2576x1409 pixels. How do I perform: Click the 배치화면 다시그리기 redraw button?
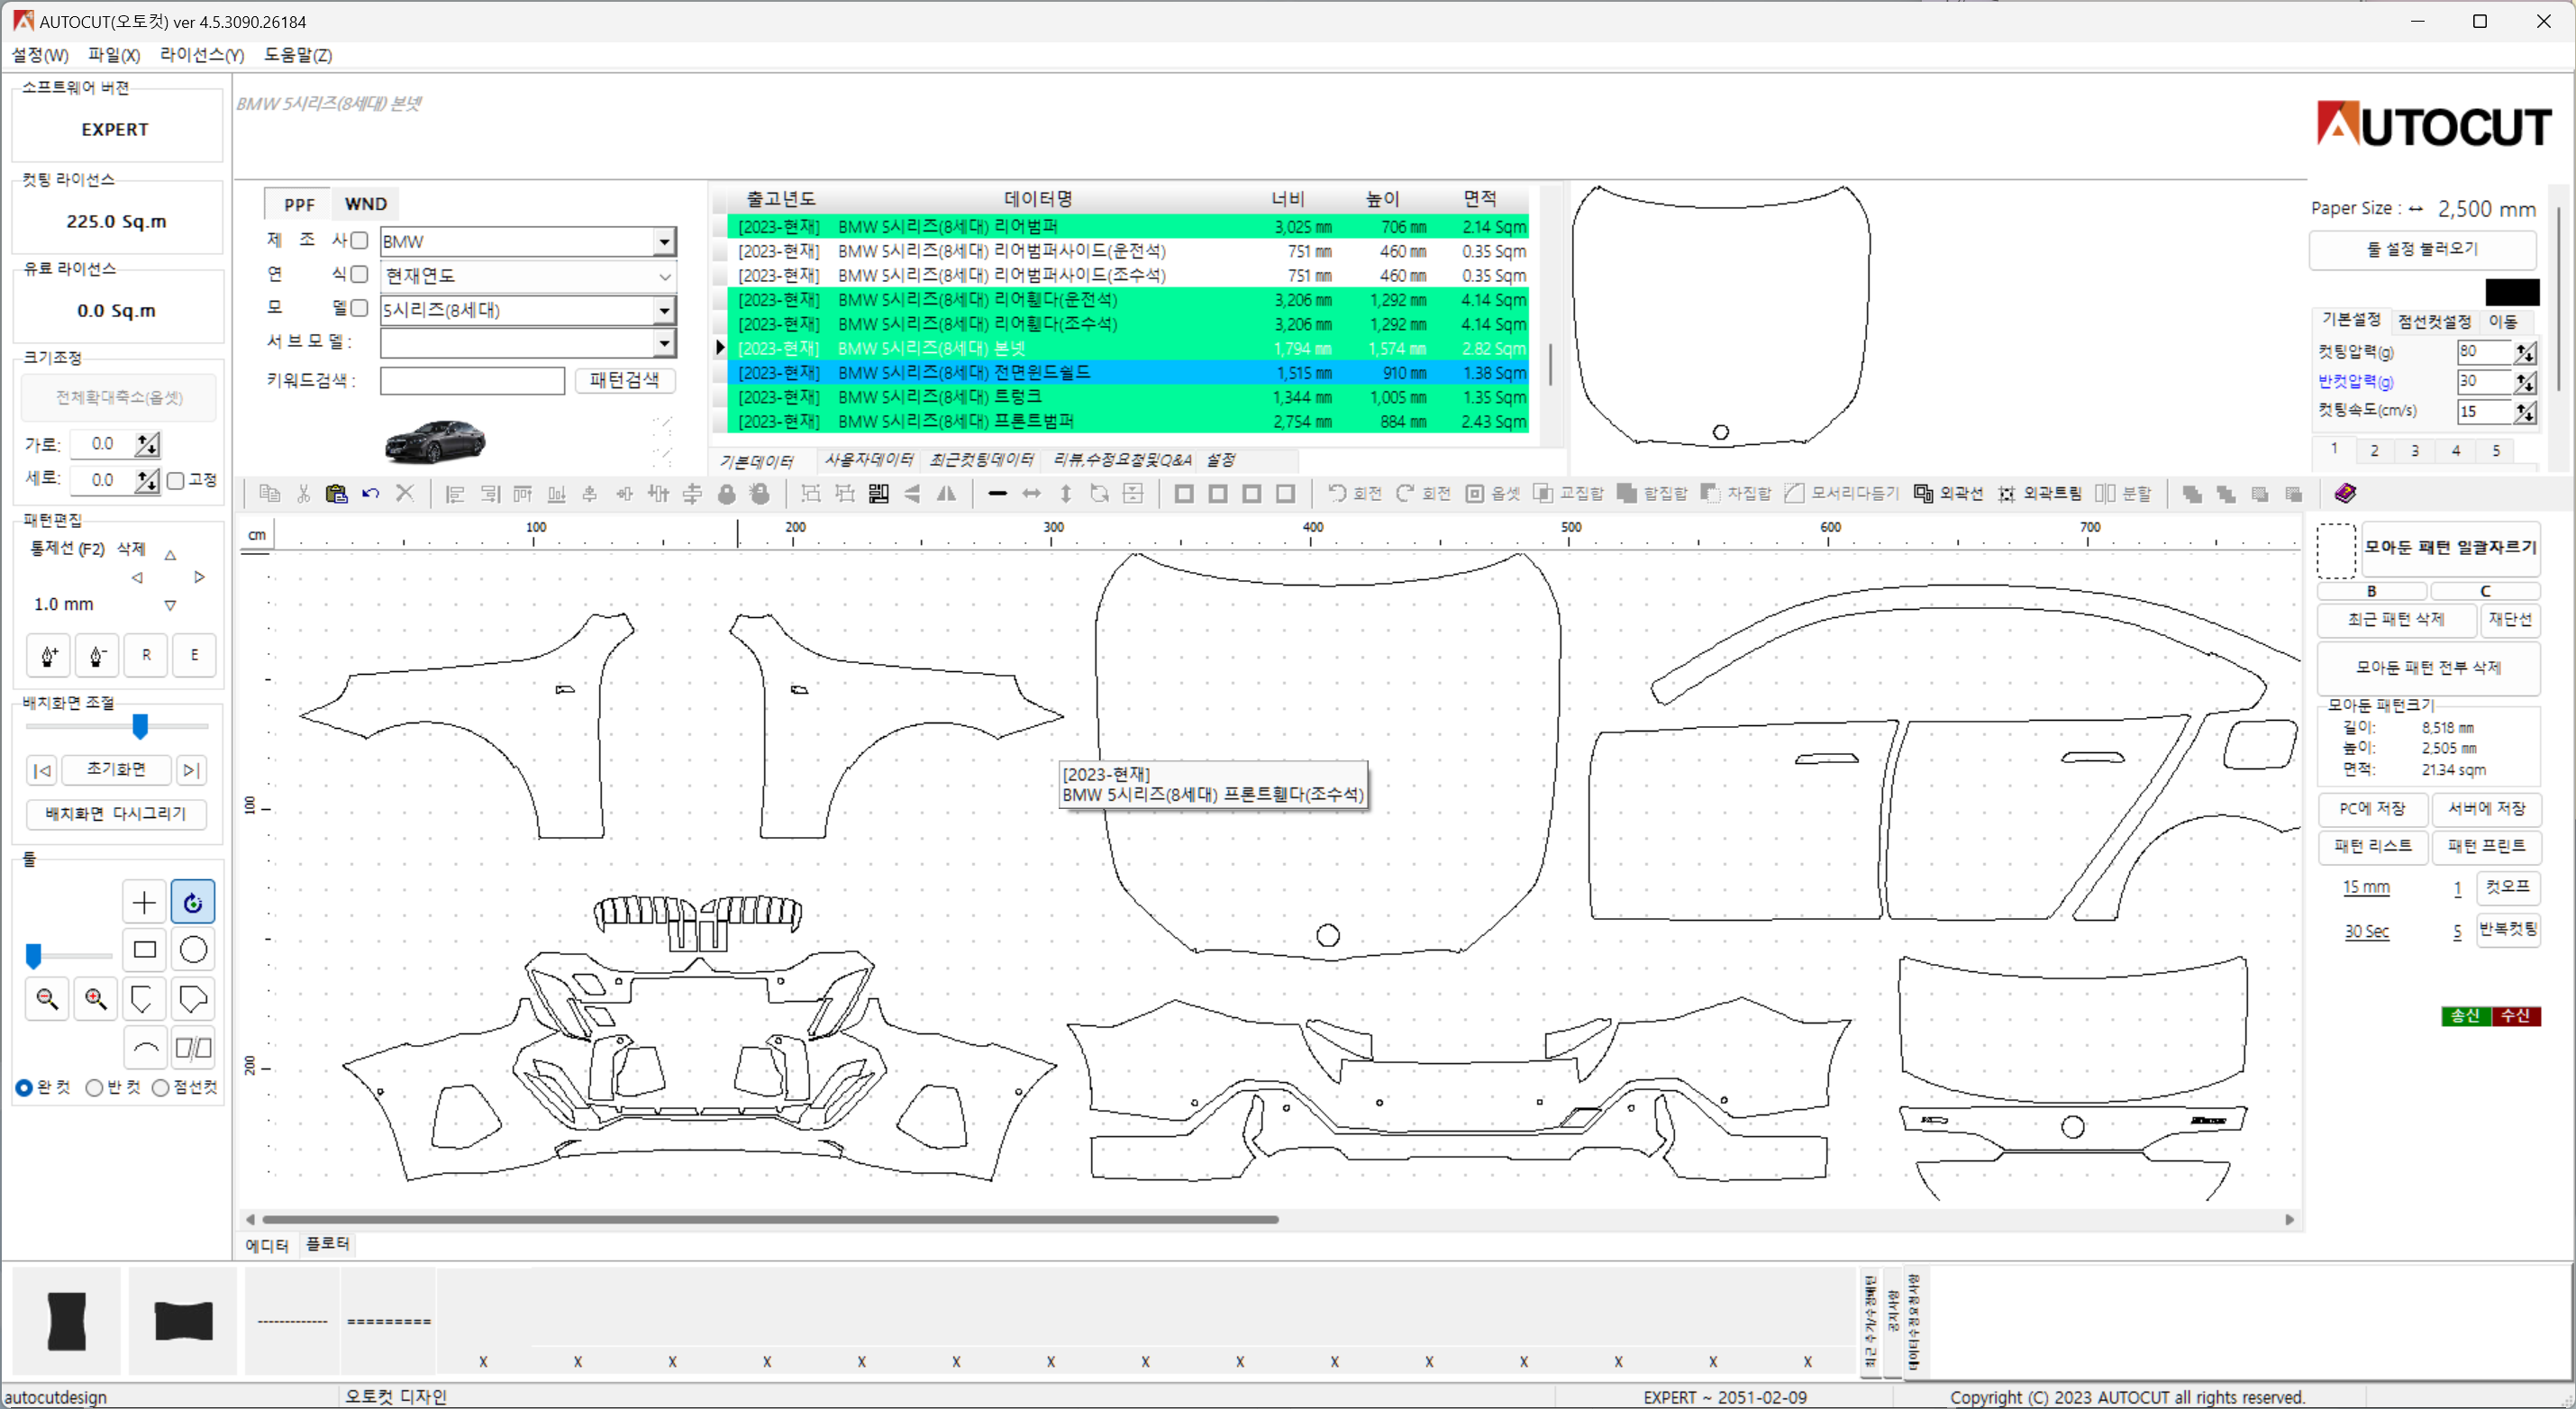click(116, 814)
